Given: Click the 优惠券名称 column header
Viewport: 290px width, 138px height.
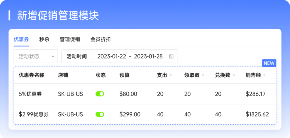Looking at the screenshot, I should pos(31,75).
